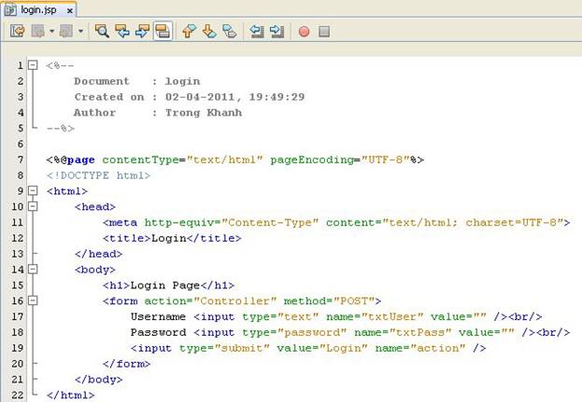Open the Back history dropdown arrow
582x402 pixels.
tap(52, 31)
